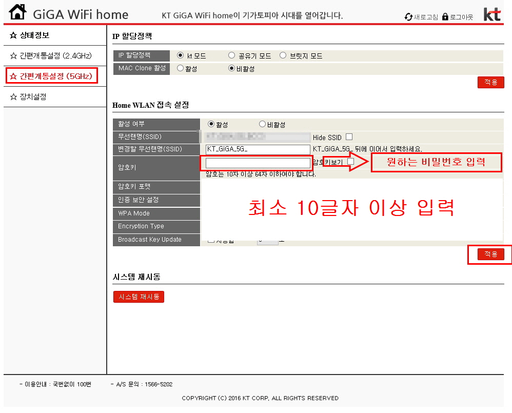Open 간편개통설정 (2.4GHz) menu
This screenshot has height=413, width=512.
click(55, 56)
